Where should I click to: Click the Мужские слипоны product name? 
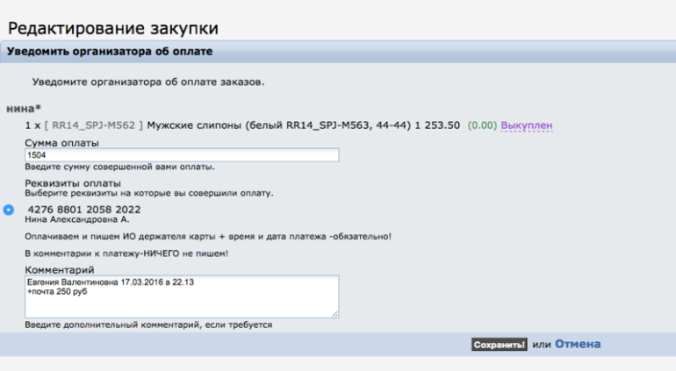pos(195,125)
